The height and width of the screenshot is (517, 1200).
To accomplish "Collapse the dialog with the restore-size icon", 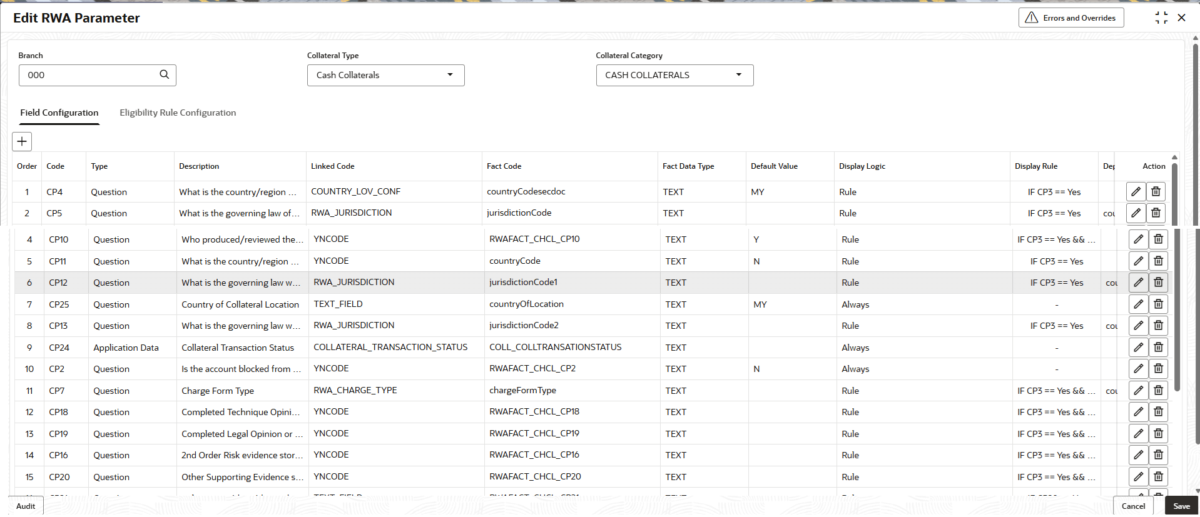I will coord(1161,18).
